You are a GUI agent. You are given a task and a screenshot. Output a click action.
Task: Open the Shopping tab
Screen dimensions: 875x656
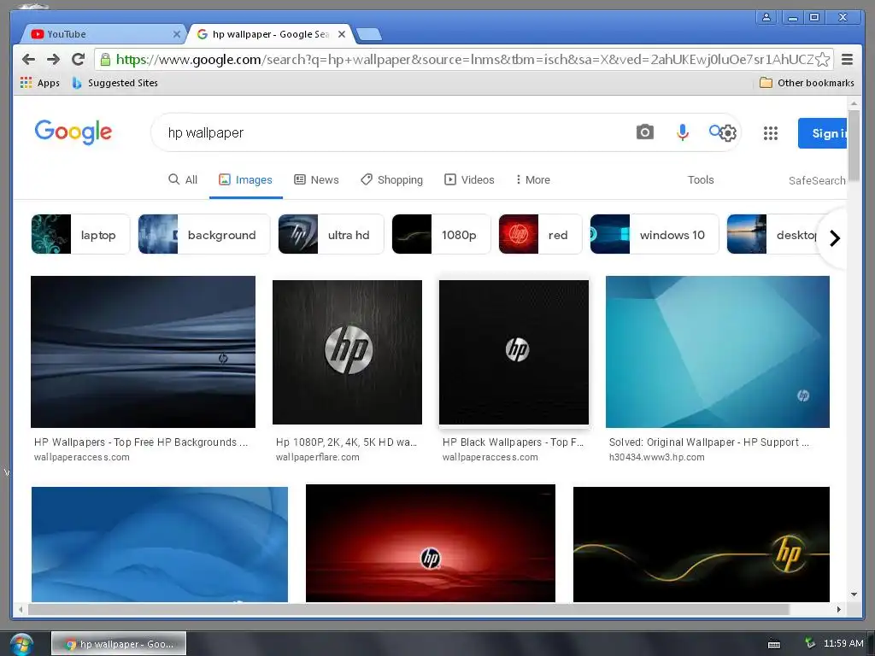pyautogui.click(x=391, y=179)
